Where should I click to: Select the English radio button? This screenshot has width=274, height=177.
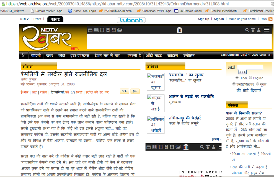pyautogui.click(x=250, y=78)
